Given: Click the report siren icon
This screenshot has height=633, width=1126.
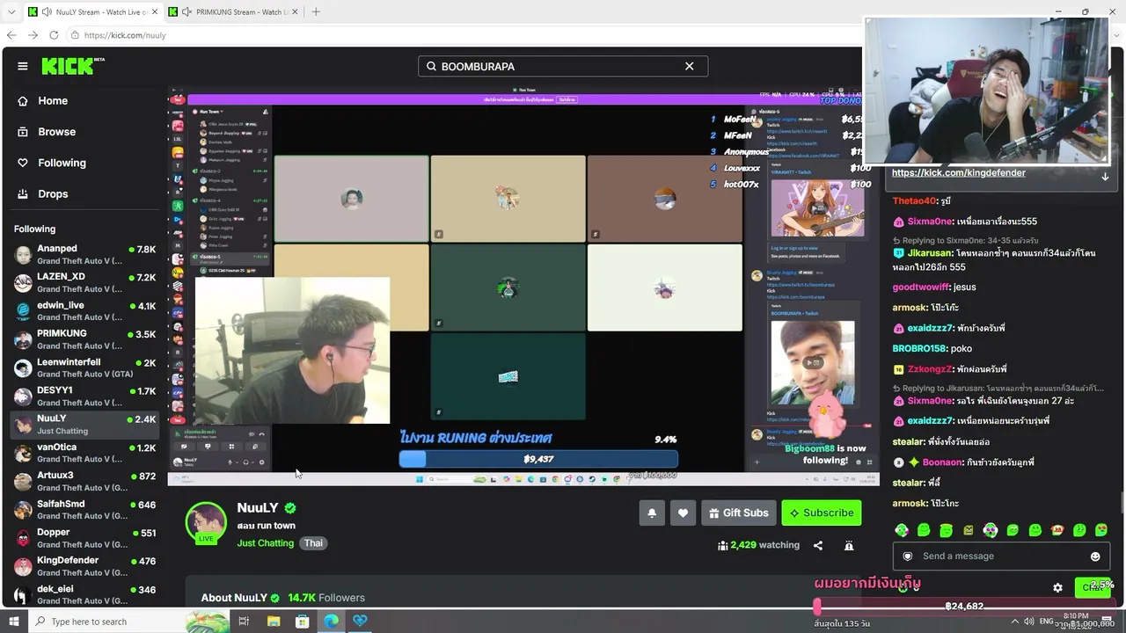Looking at the screenshot, I should pyautogui.click(x=849, y=545).
